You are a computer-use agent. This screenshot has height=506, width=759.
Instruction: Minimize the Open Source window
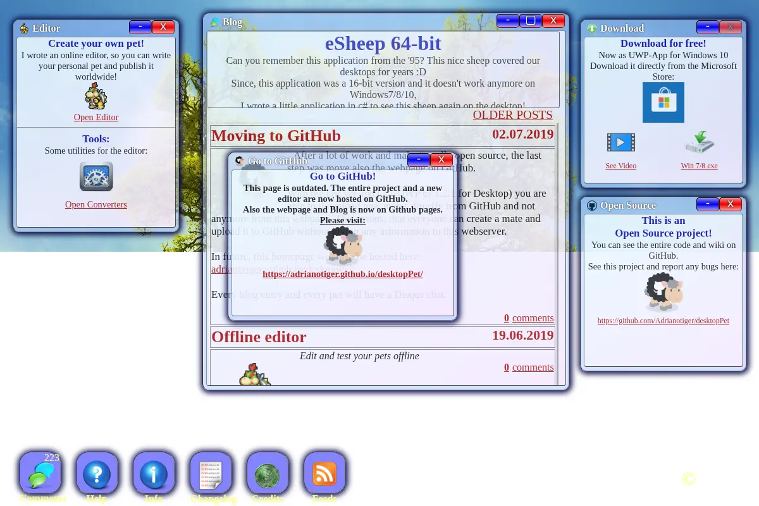pyautogui.click(x=708, y=204)
